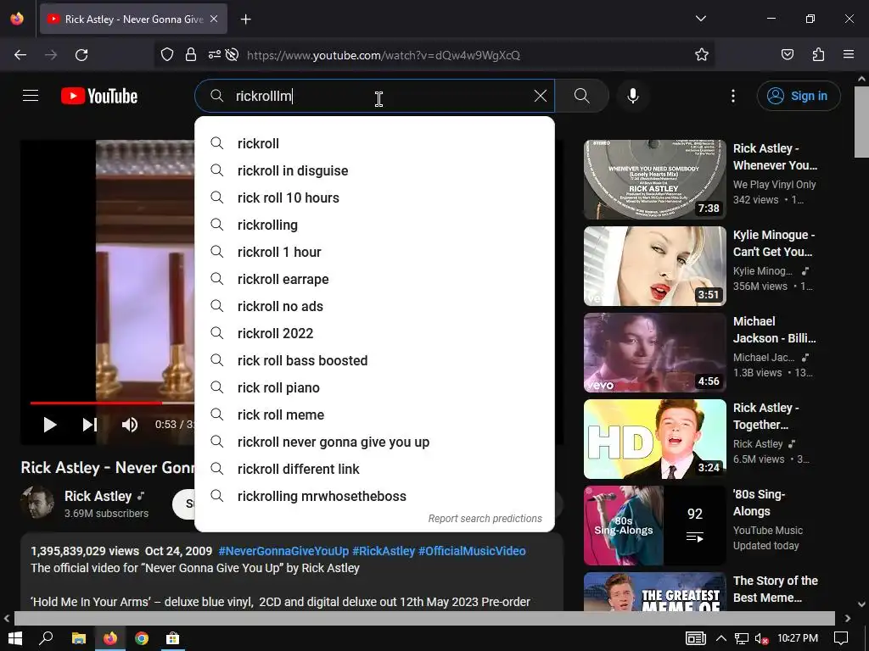869x651 pixels.
Task: Click the #RickAstley hashtag
Action: tap(384, 551)
